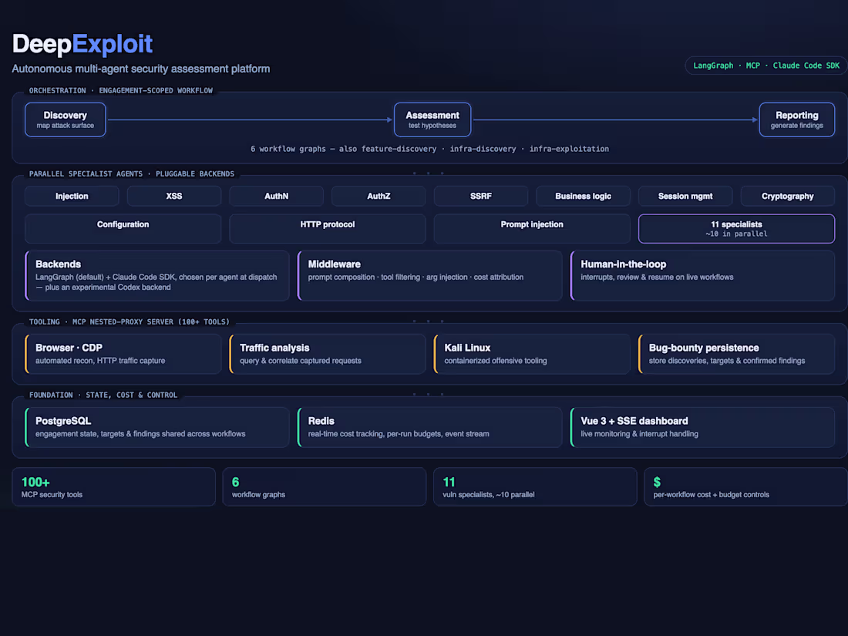Click the '6 workflow graphs — also feature-discovery' line
The image size is (848, 636).
(429, 149)
